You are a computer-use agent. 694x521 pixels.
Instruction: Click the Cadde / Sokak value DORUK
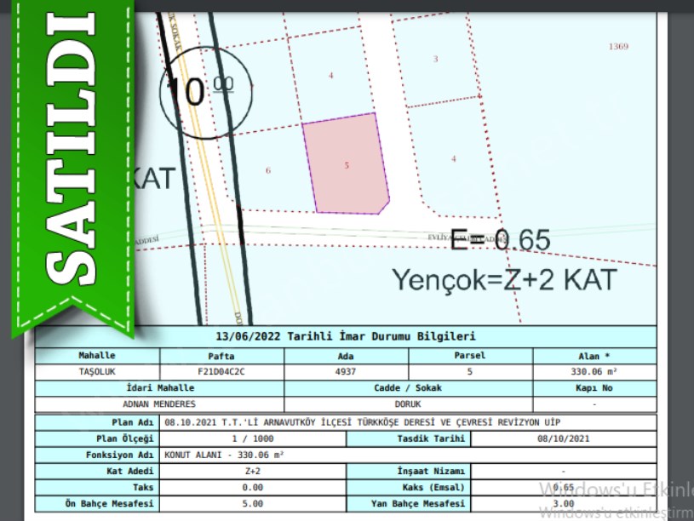409,404
